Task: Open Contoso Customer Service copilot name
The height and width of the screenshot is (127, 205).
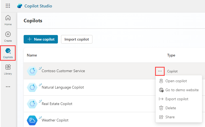Action: click(63, 71)
